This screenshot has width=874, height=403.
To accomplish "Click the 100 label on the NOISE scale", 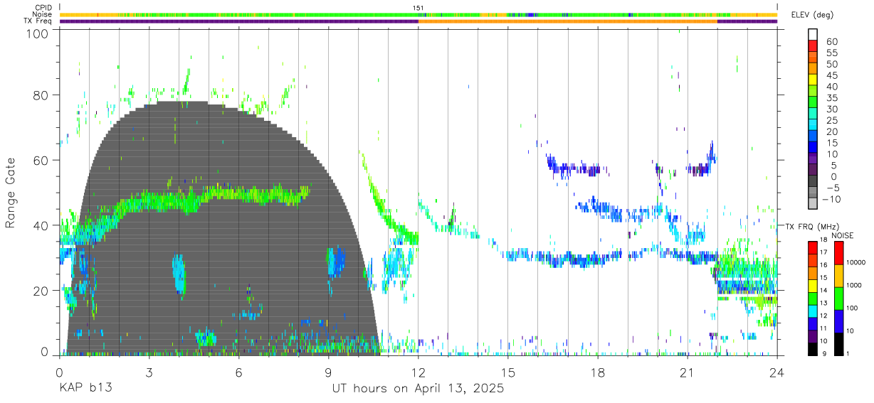I will pos(853,309).
